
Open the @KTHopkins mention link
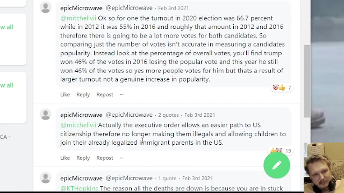(x=79, y=188)
